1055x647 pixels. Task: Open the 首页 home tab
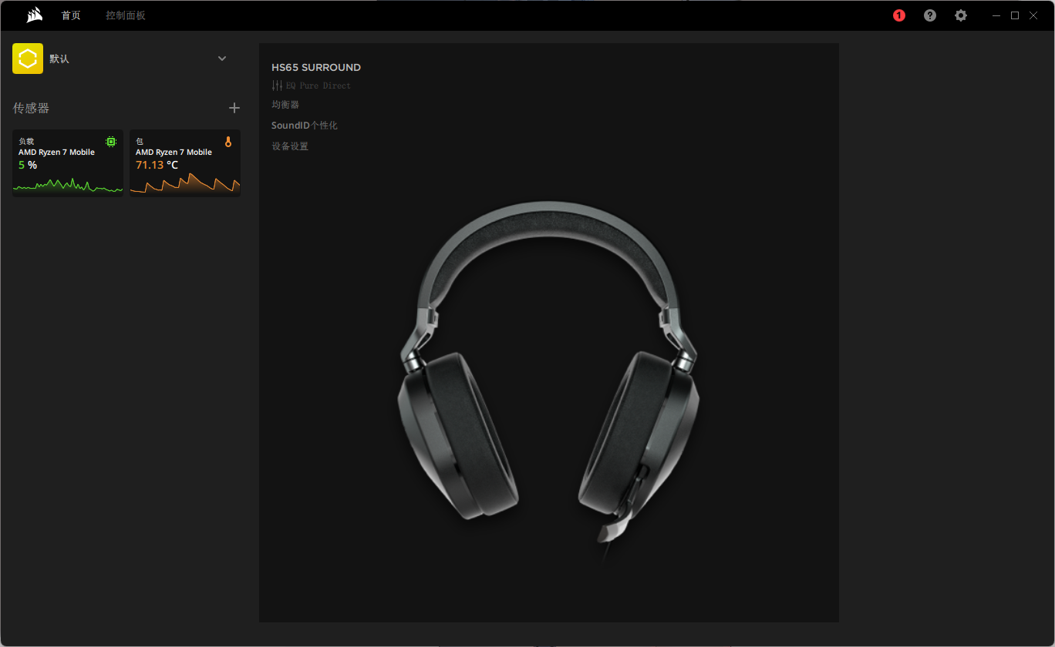click(x=71, y=15)
